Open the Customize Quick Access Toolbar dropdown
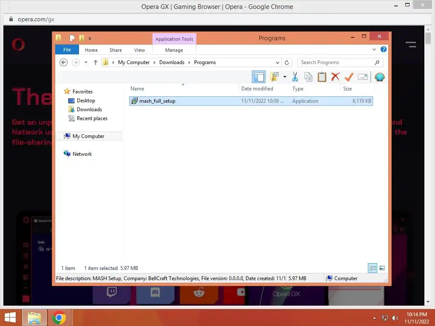The image size is (435, 326). (x=90, y=38)
